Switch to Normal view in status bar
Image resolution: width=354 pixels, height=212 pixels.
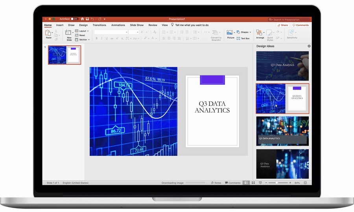tap(246, 183)
